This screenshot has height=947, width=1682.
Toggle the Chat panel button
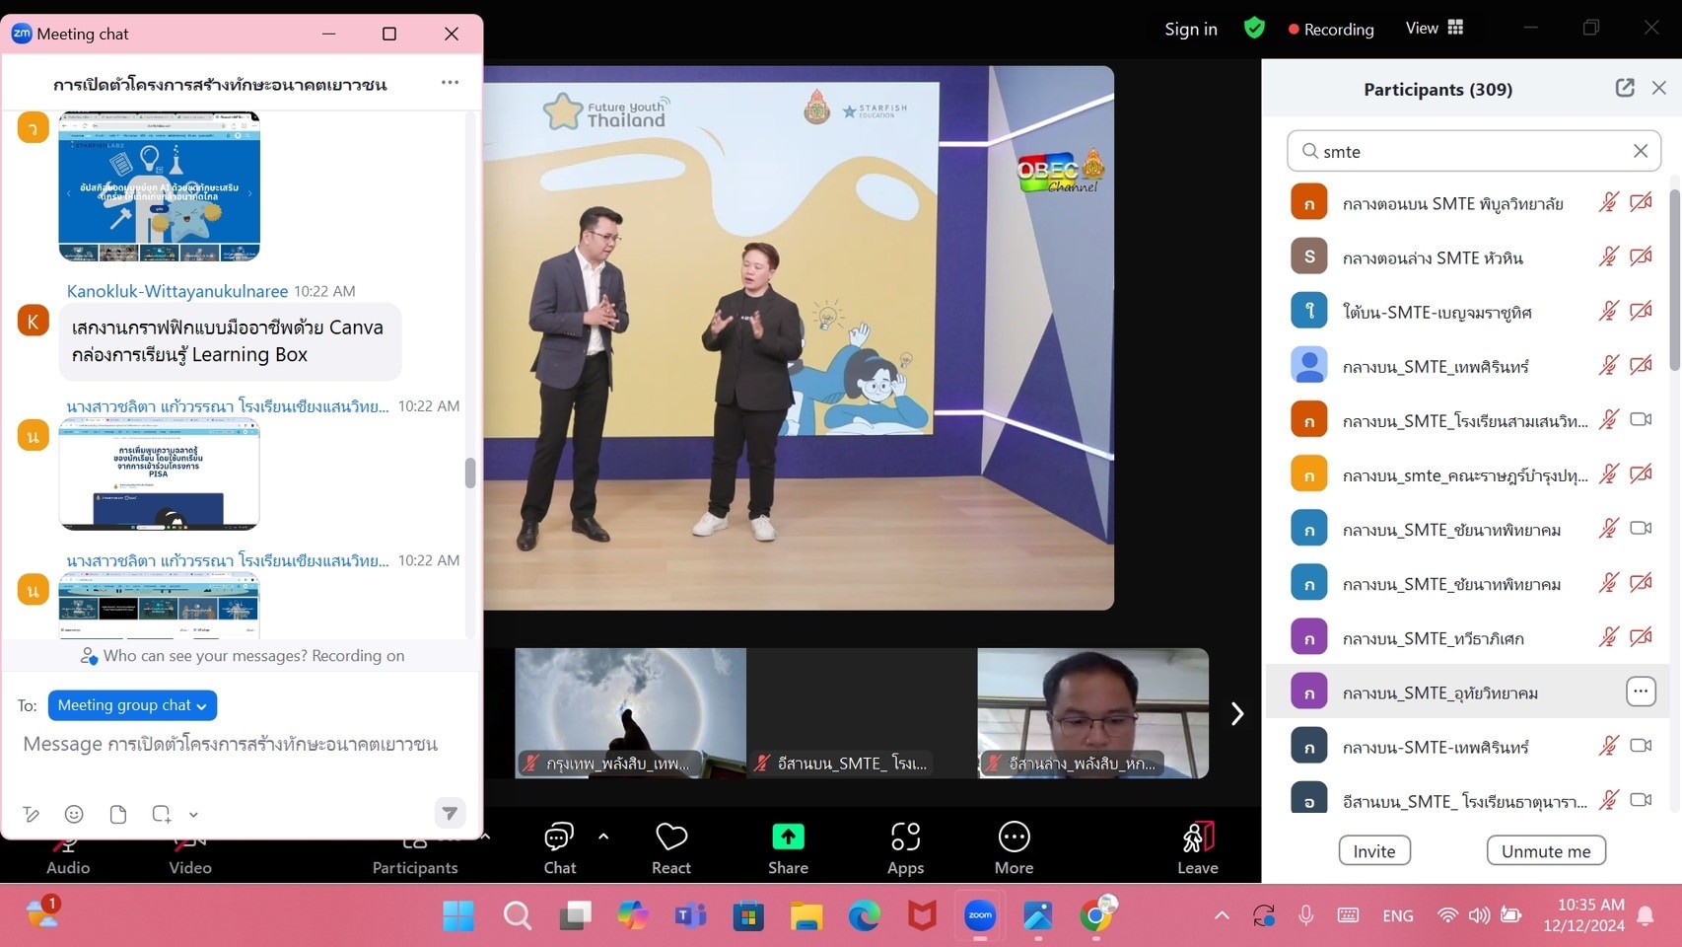[x=559, y=838]
